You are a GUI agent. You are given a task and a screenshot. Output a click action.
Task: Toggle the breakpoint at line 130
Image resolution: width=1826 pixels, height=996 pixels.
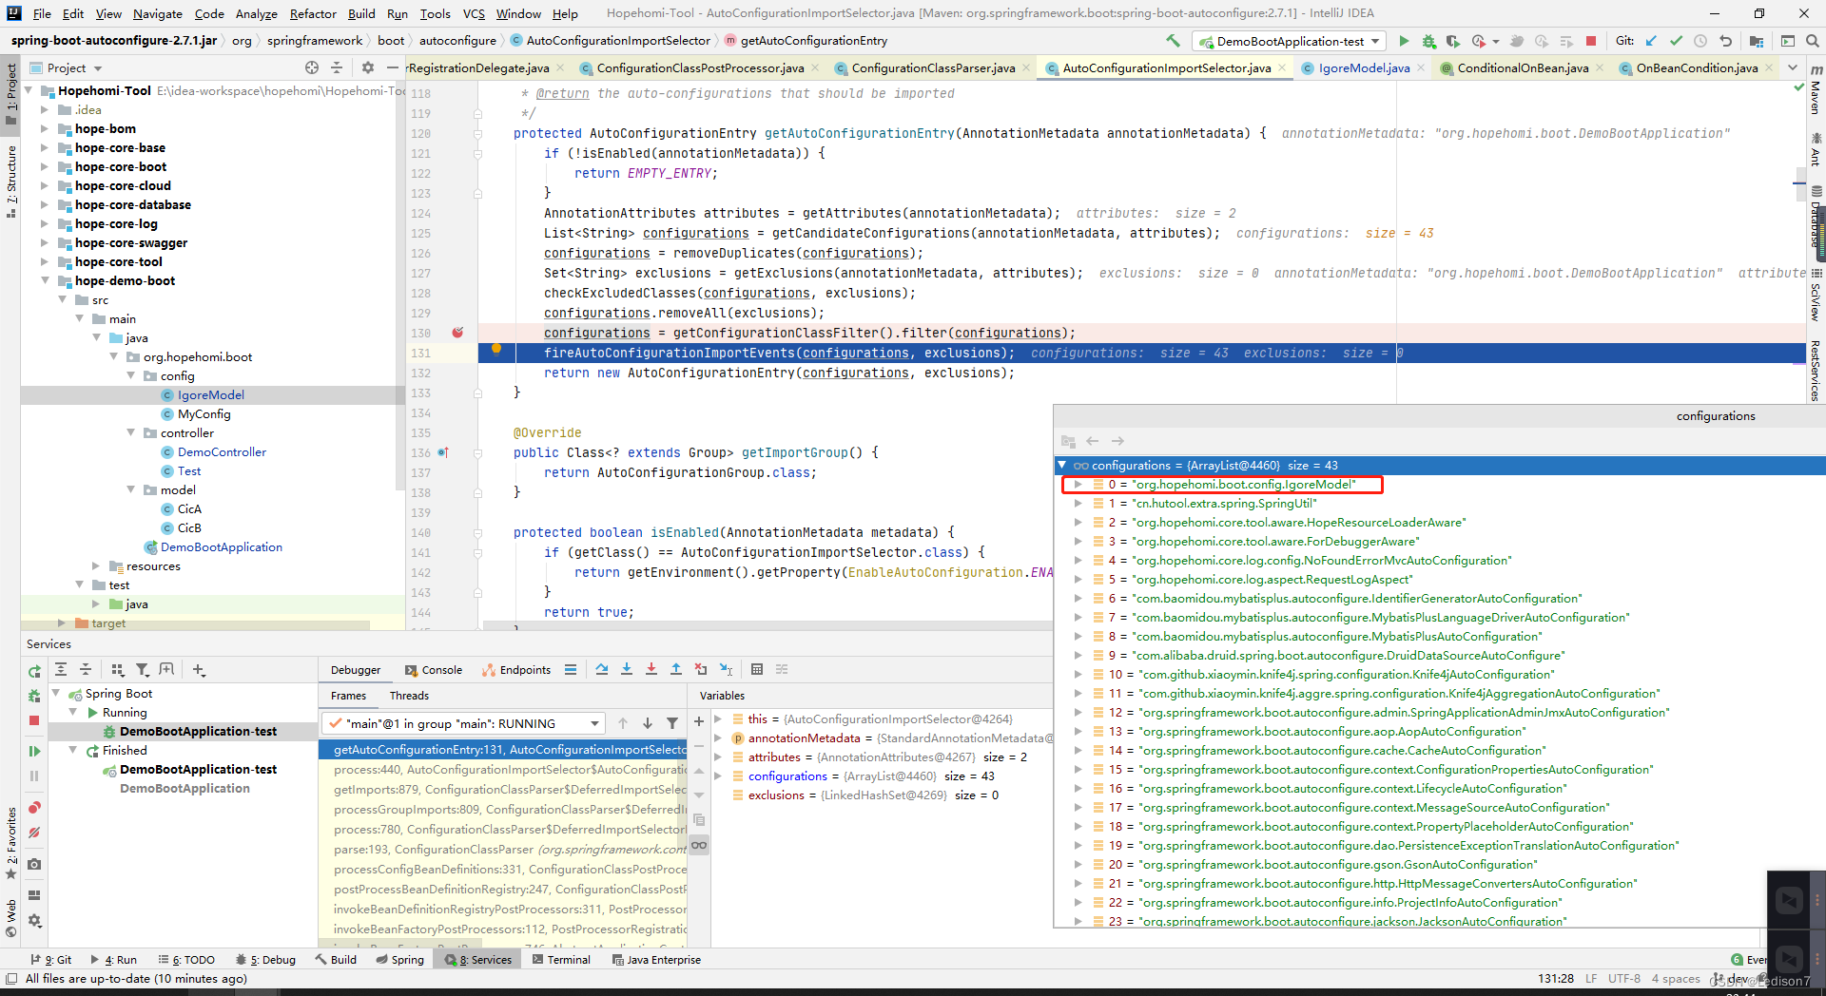point(457,333)
